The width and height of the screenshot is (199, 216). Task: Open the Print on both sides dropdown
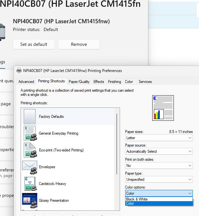[159, 165]
